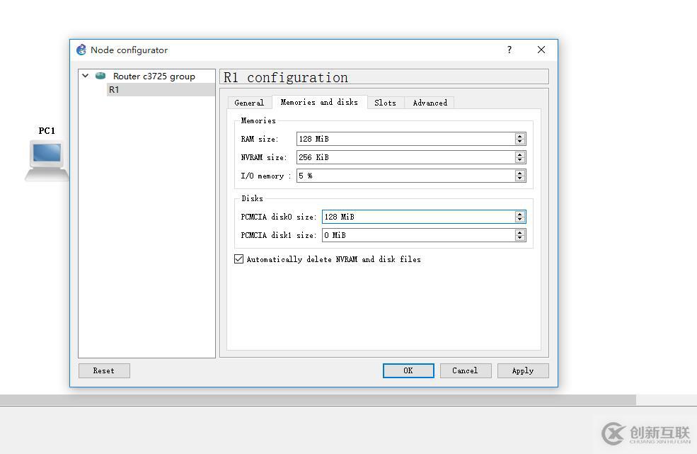697x454 pixels.
Task: Increase NVRAM size with up arrow
Action: point(519,154)
